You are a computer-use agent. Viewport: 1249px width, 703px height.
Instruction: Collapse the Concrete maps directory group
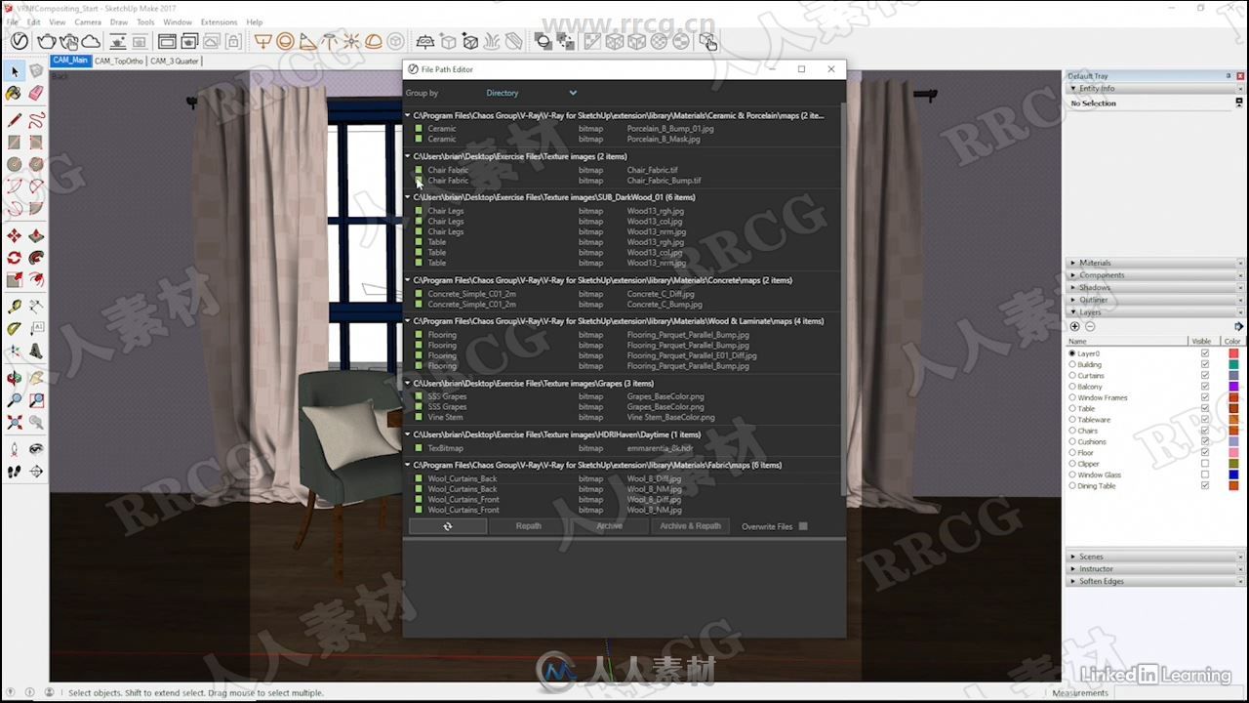[x=408, y=280]
